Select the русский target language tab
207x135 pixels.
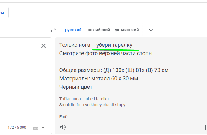(73, 30)
